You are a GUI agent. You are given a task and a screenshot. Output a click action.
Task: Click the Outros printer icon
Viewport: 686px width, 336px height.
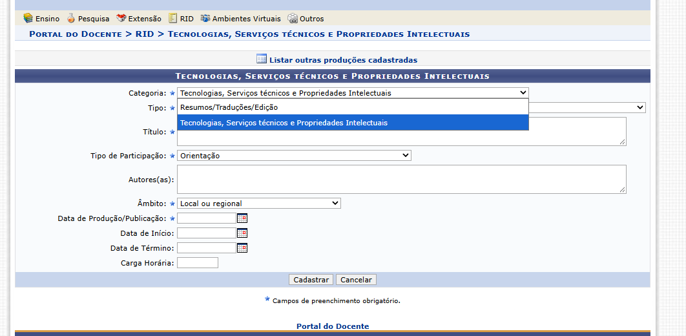click(292, 19)
